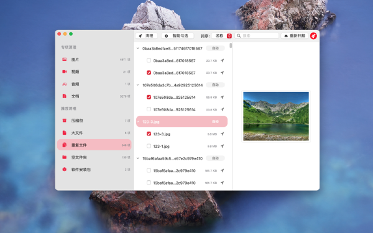373x233 pixels.
Task: Click the 重新扫描 rescan button
Action: (295, 36)
